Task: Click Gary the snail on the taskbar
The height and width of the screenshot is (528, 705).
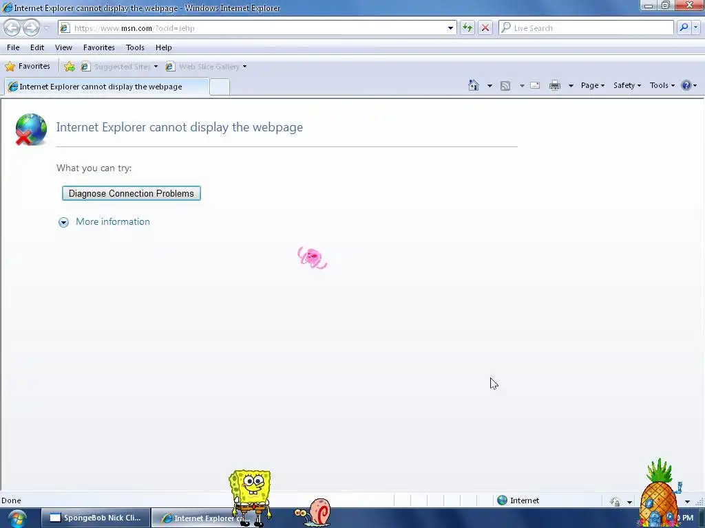Action: 313,511
